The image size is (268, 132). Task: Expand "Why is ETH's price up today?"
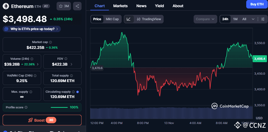pos(32,29)
